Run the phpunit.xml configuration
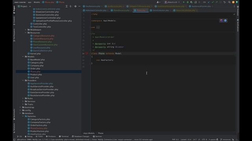Viewport: 252px width, 141px height. pyautogui.click(x=184, y=2)
